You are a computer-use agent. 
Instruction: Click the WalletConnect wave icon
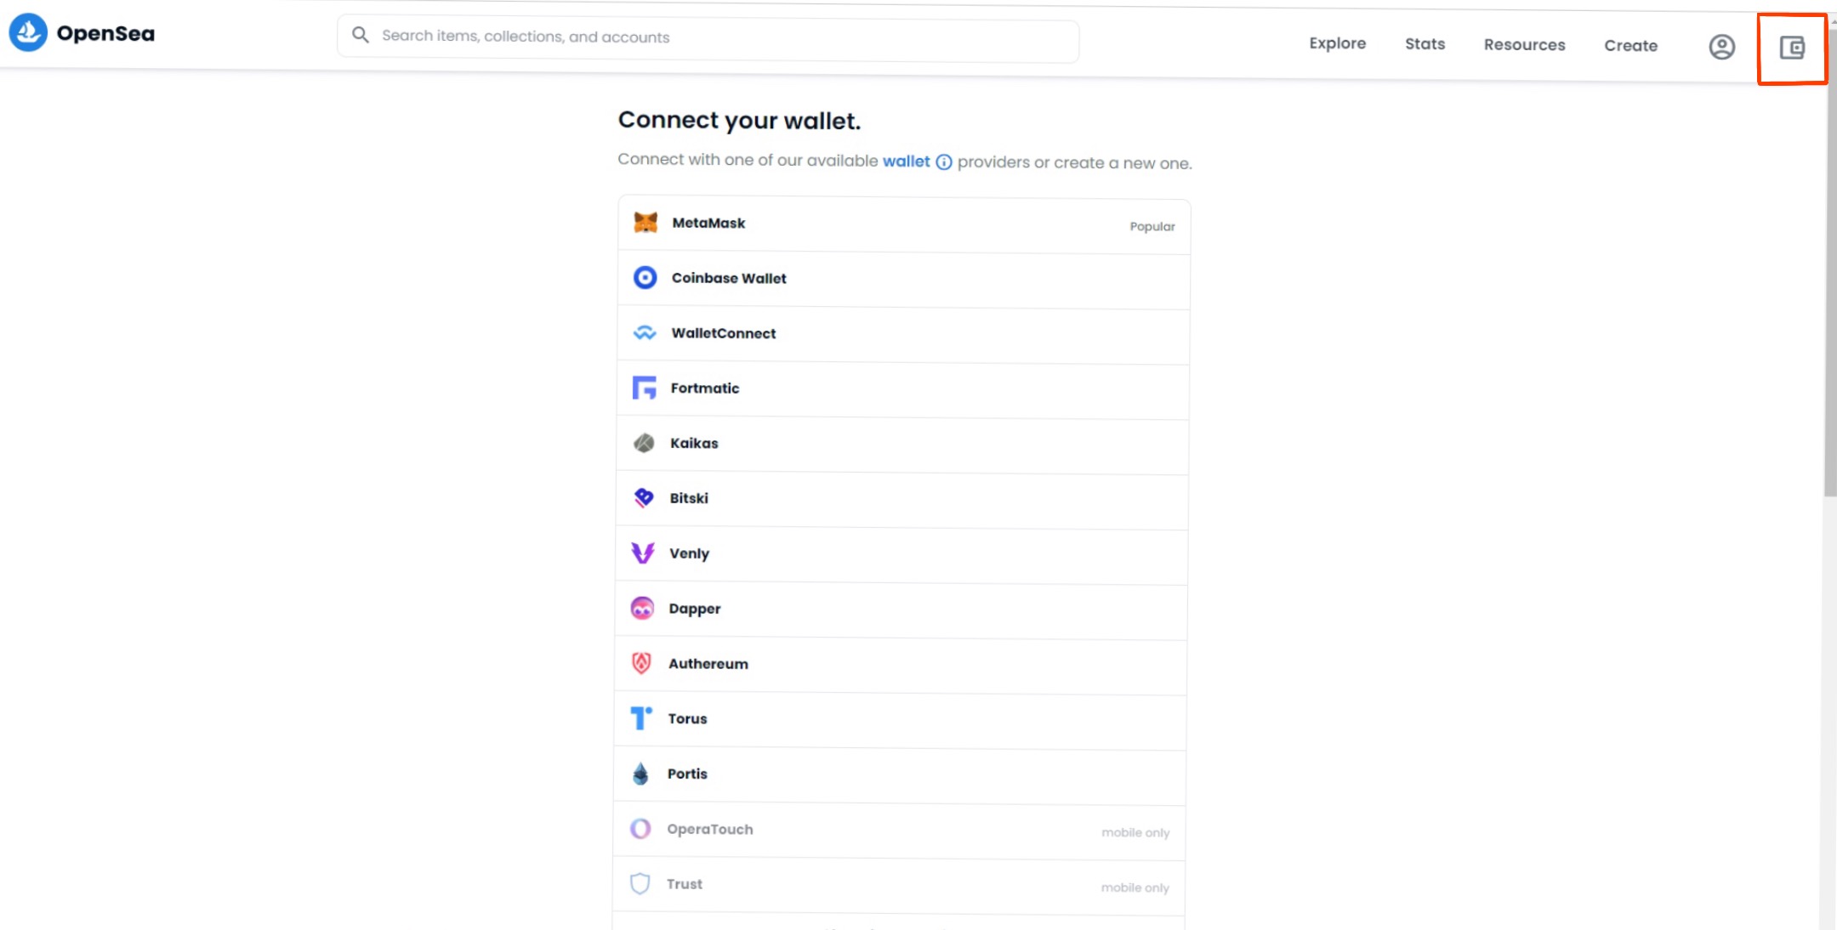click(x=645, y=332)
